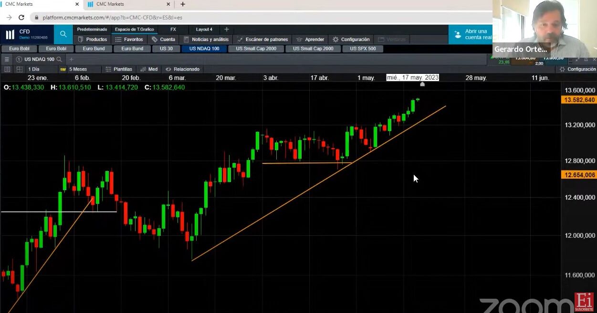Viewport: 597px width, 313px height.
Task: Open Noticias y análisis menu
Action: tap(206, 39)
